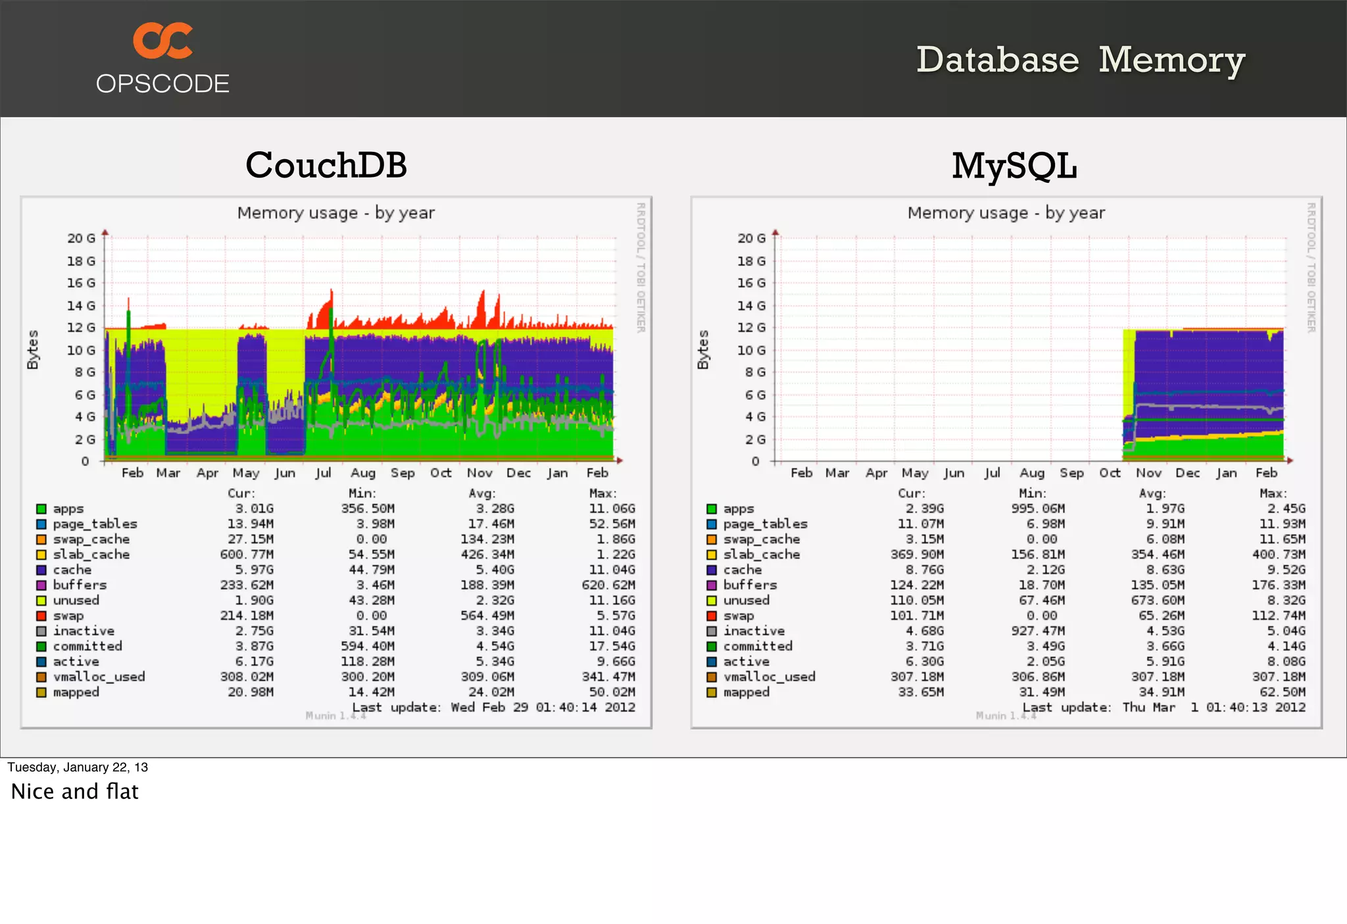The image size is (1347, 924).
Task: Click the CouchDB cache purple legend swatch
Action: point(41,570)
